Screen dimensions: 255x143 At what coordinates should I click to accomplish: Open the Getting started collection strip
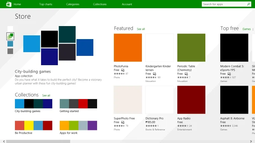click(78, 104)
